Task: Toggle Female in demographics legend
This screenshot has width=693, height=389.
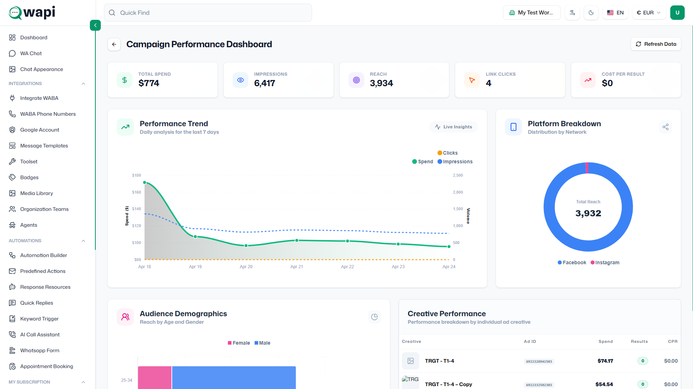Action: [x=239, y=343]
